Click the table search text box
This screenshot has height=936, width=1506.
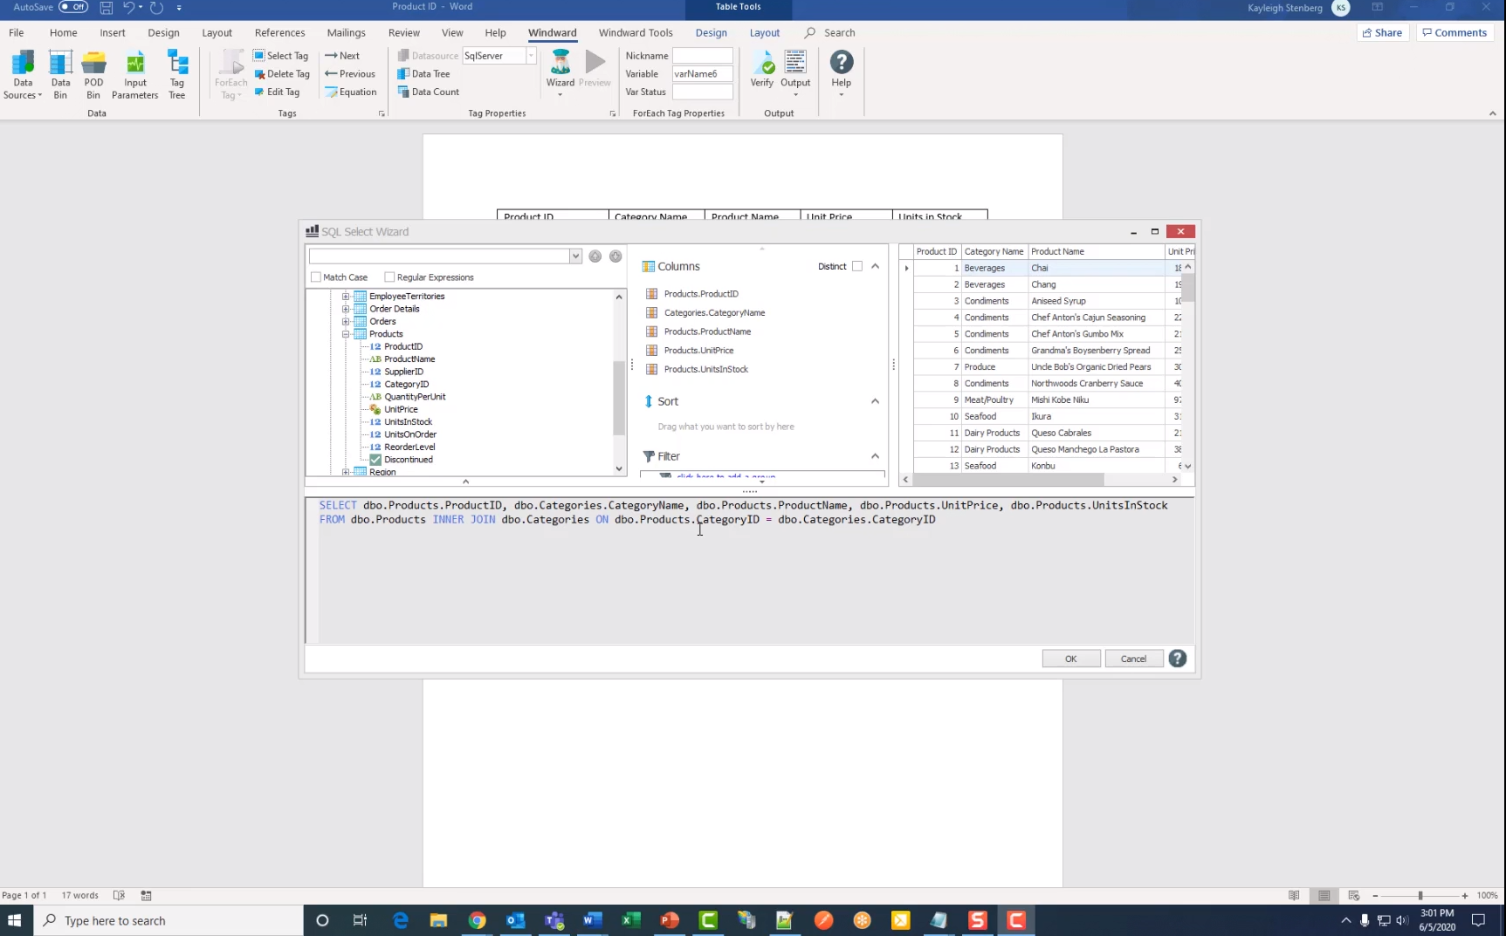pos(439,256)
